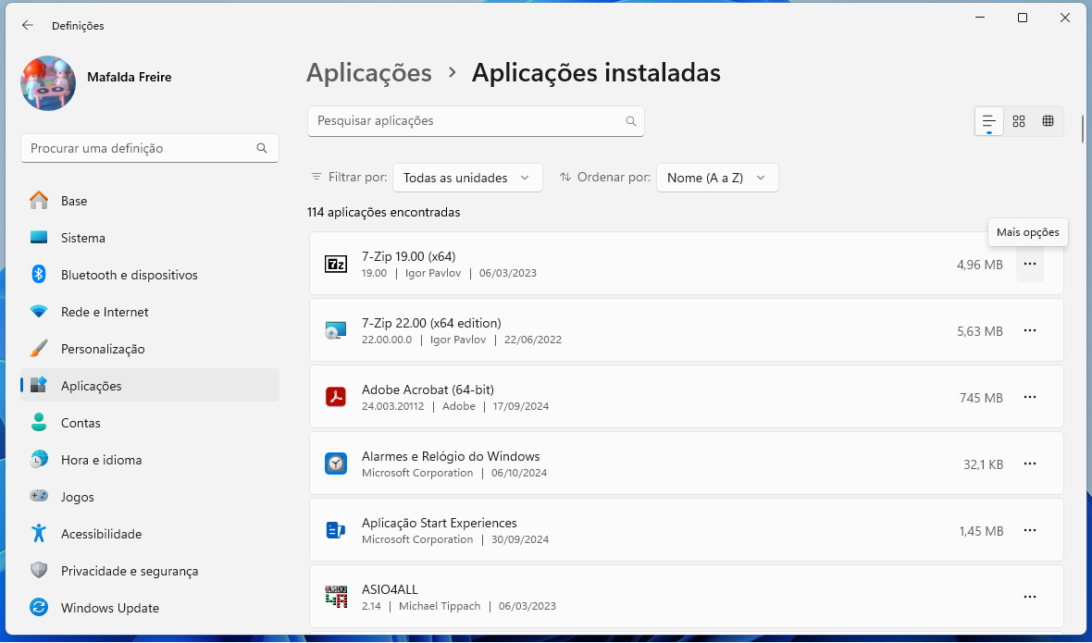Viewport: 1092px width, 643px height.
Task: Click the Hora e idioma clock-globe icon
Action: click(39, 459)
